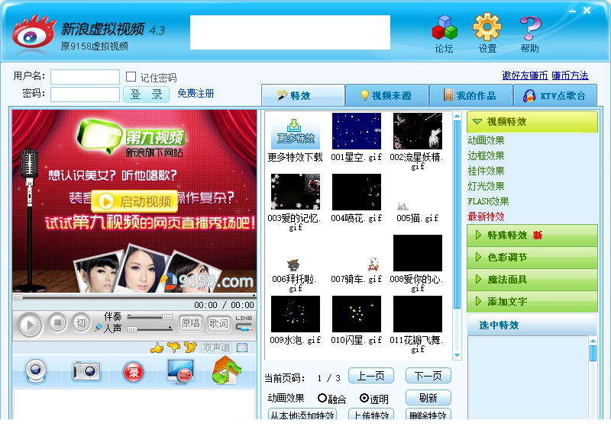This screenshot has width=611, height=436.
Task: Toggle the lyrics (歌词) button
Action: [218, 323]
